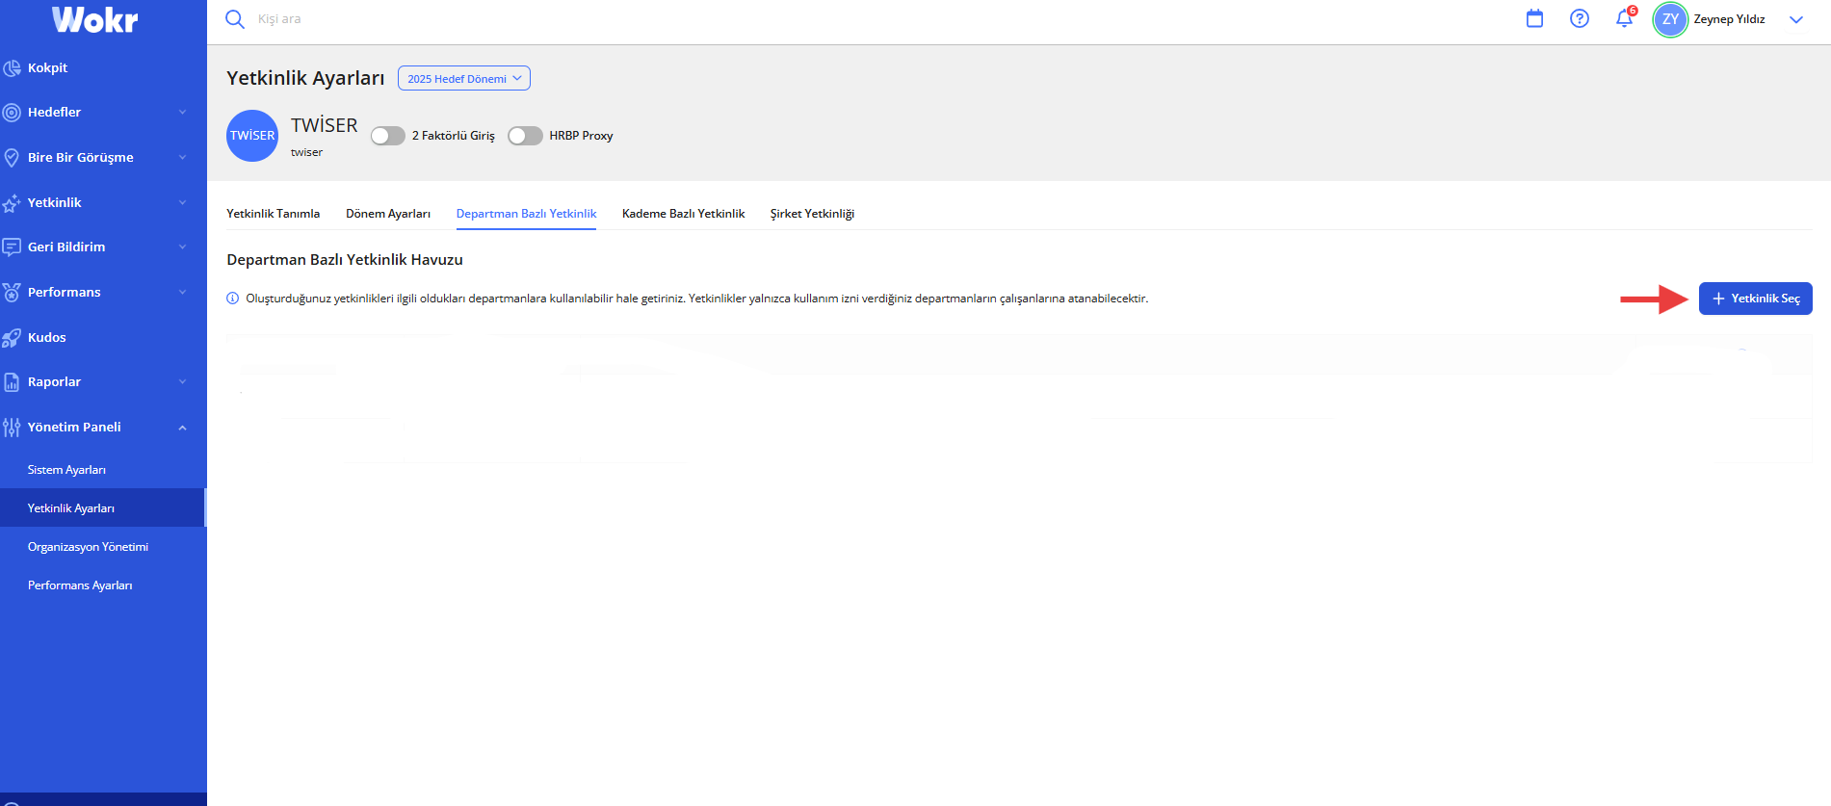Switch to the Kademe Bazlı Yetkinlik tab

(683, 214)
